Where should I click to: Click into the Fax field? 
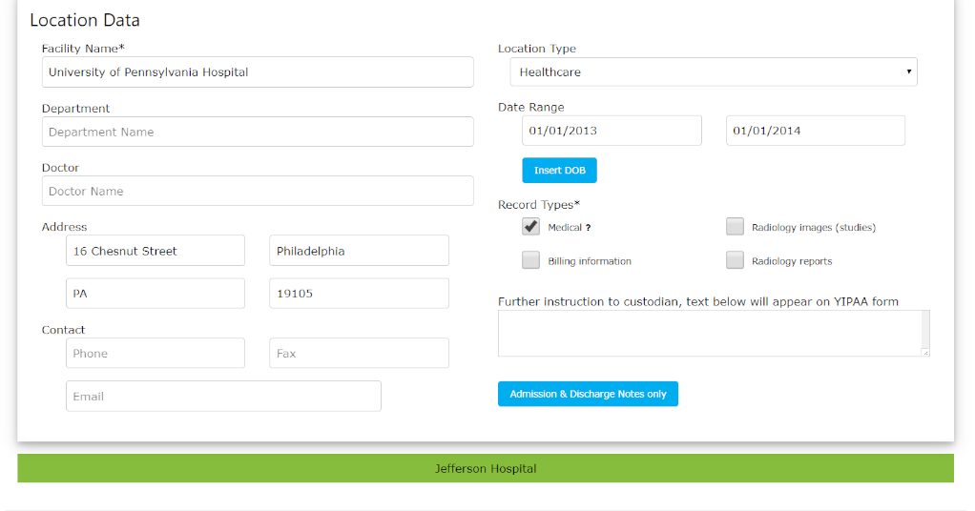pyautogui.click(x=359, y=353)
